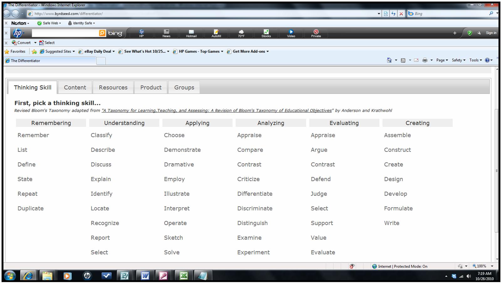Click the Home icon in command bar
Screen dimensions: 501x283
click(389, 60)
